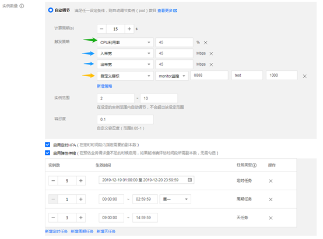
Task: Remove the 定时任务 row
Action: [271, 181]
